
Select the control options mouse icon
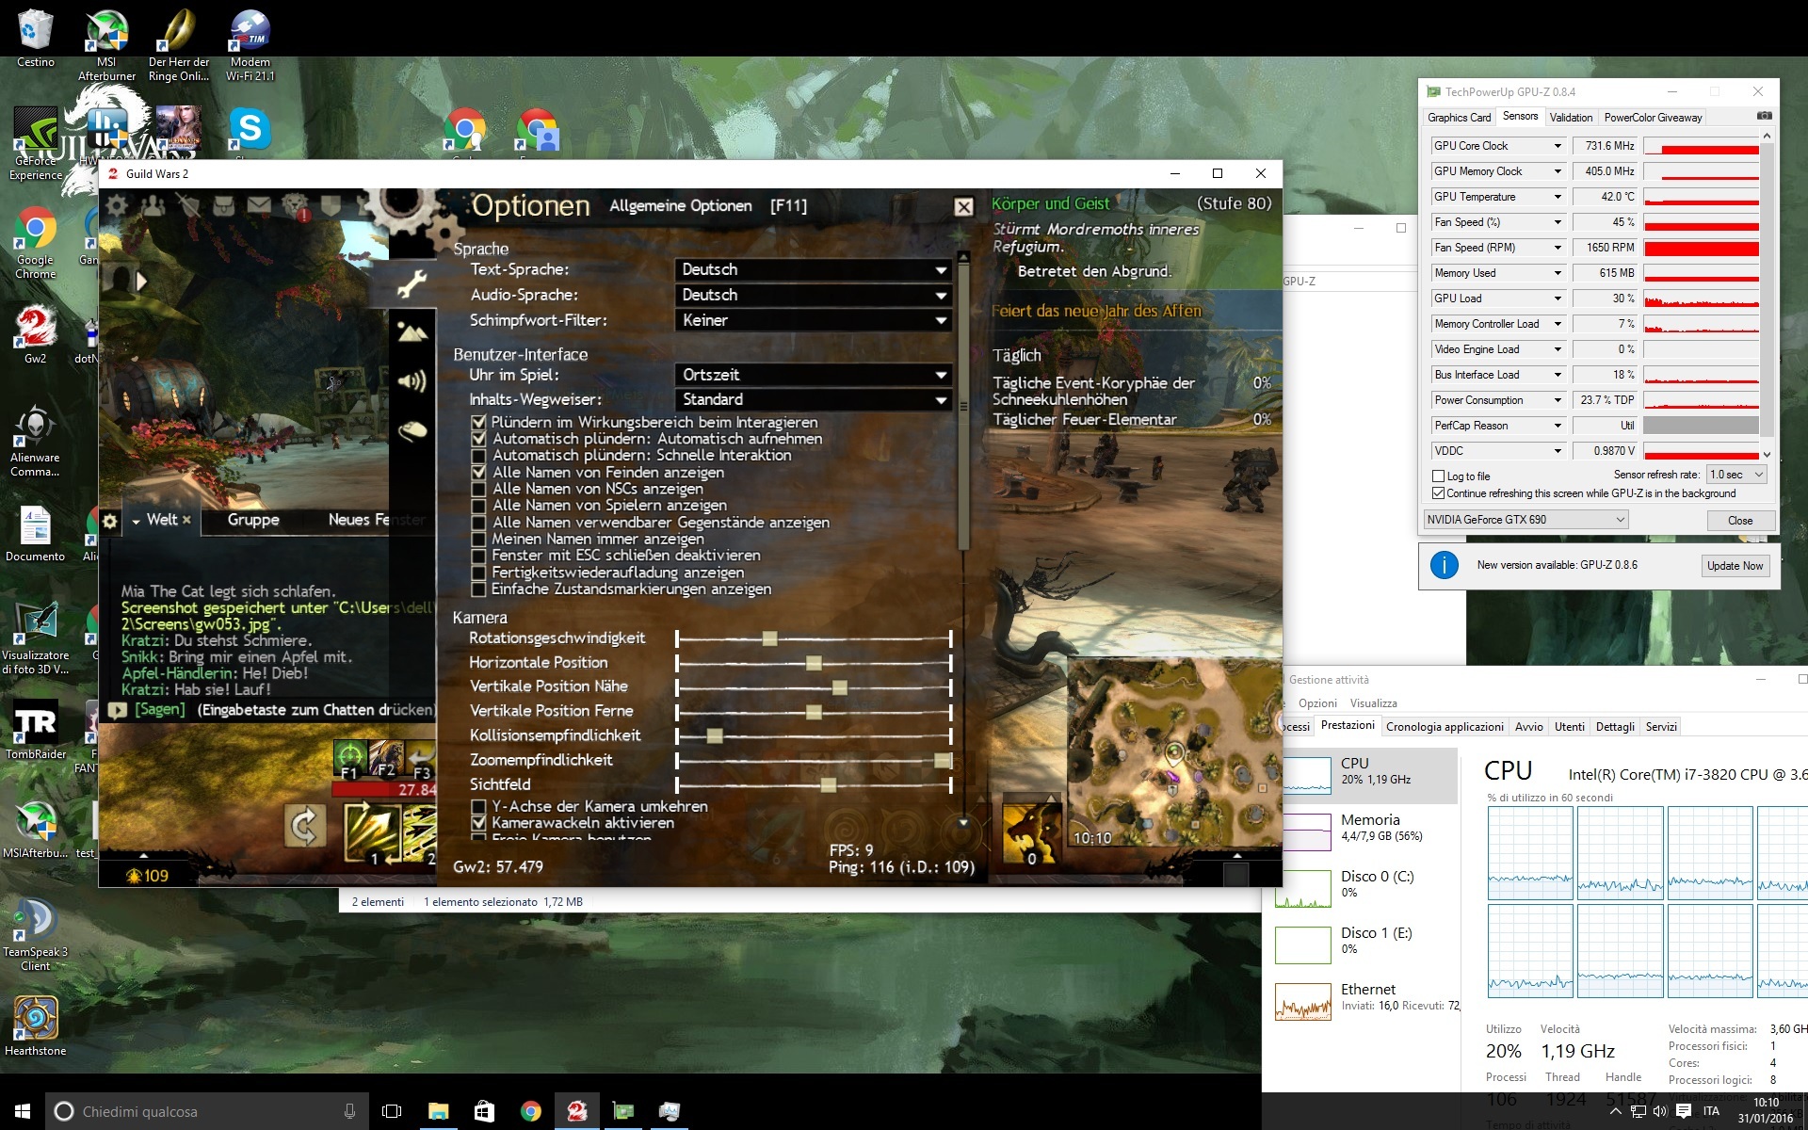point(412,430)
